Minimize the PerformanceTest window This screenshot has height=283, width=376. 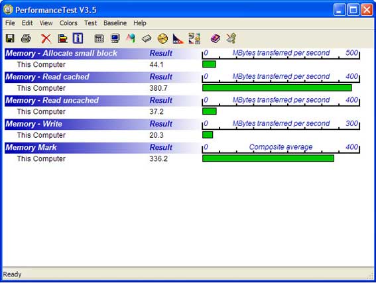340,10
